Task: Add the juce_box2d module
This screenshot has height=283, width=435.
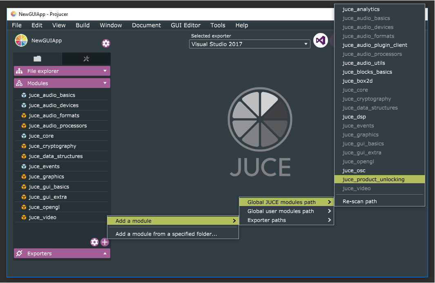Action: 379,81
